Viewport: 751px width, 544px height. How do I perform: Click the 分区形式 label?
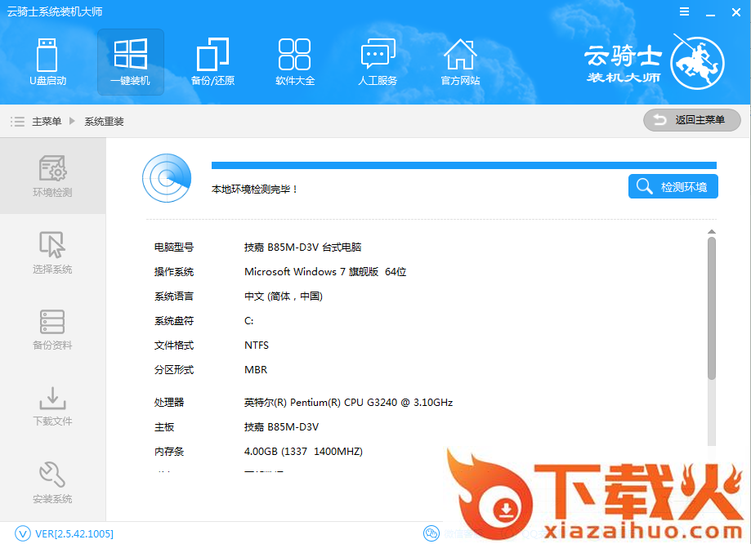coord(174,370)
